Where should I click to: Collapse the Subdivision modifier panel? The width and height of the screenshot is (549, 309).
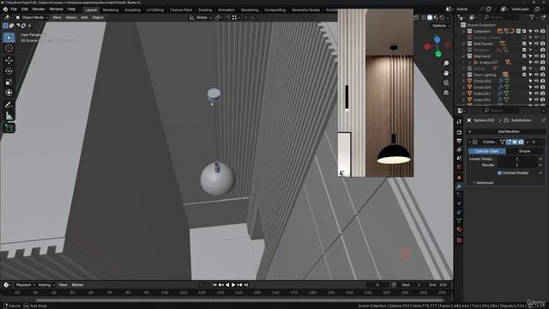pyautogui.click(x=469, y=142)
